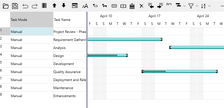Image resolution: width=224 pixels, height=108 pixels.
Task: Move selected task down with down arrow
Action: pyautogui.click(x=64, y=5)
